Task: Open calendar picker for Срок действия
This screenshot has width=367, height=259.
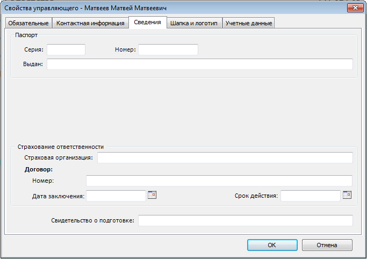Action: [347, 195]
